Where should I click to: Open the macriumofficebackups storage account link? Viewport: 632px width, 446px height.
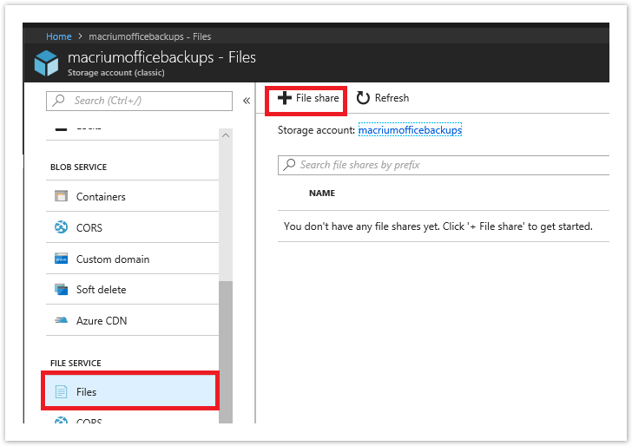410,130
